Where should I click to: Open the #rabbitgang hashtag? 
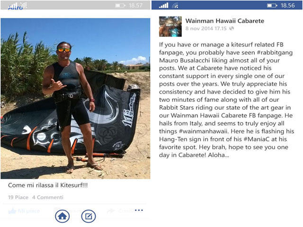pyautogui.click(x=275, y=52)
